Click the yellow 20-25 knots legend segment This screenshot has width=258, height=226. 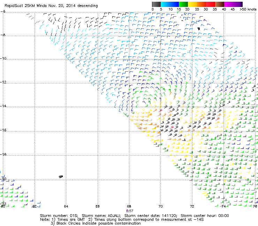[x=192, y=4]
